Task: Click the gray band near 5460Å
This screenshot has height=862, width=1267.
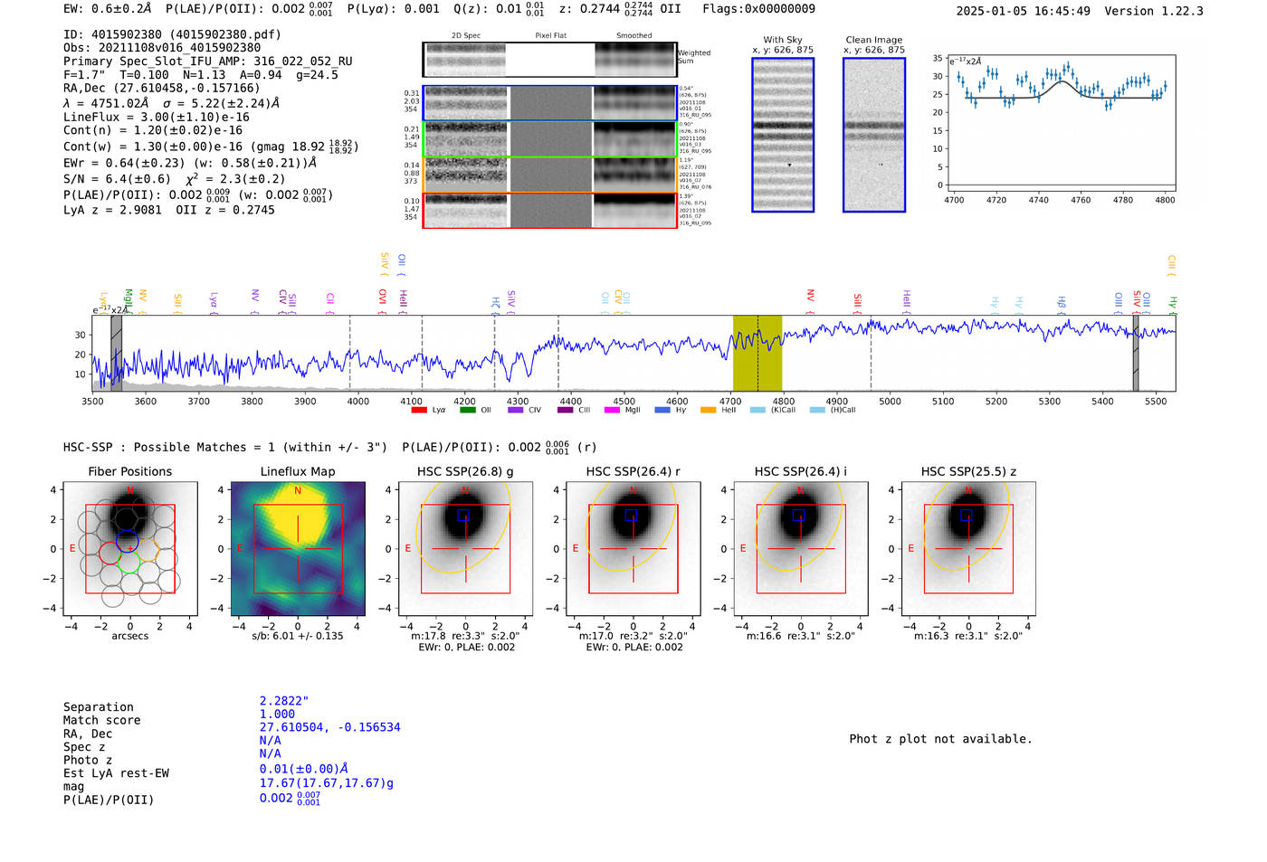Action: (x=1136, y=353)
